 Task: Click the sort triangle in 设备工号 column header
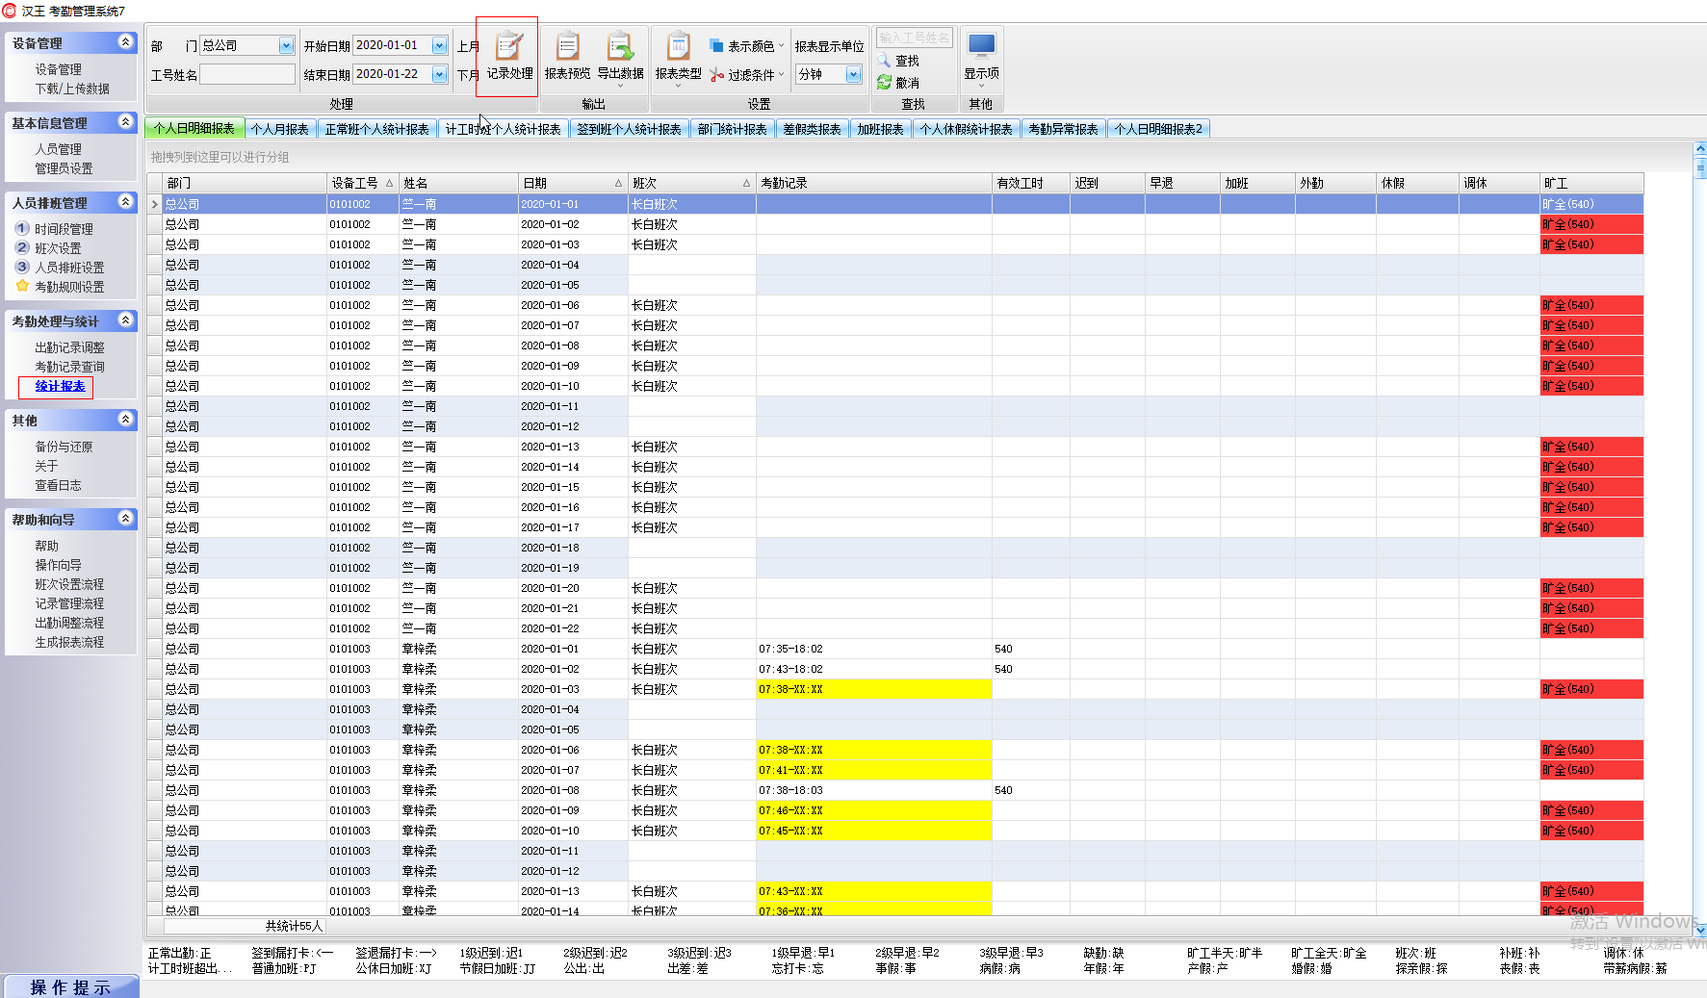click(x=389, y=183)
